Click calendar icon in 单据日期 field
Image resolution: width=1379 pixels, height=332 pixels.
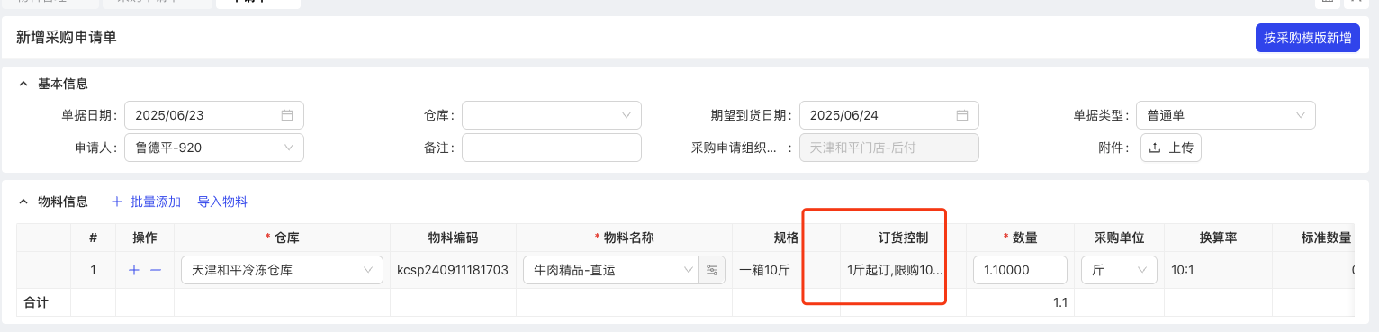pyautogui.click(x=287, y=115)
